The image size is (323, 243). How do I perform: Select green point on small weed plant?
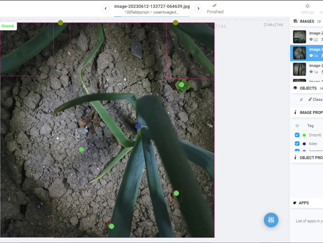click(x=182, y=84)
